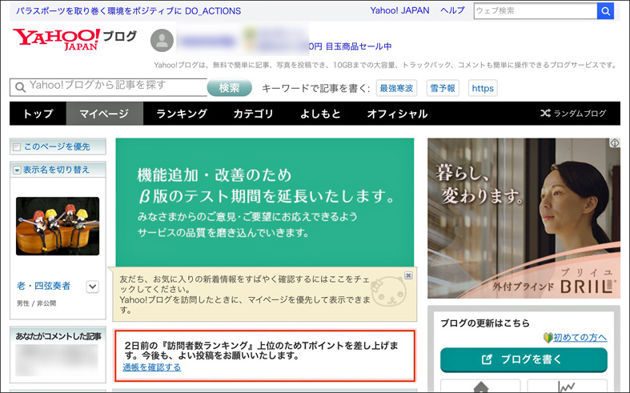Click the green 検索 button
Screen dimensions: 630x393
(230, 87)
